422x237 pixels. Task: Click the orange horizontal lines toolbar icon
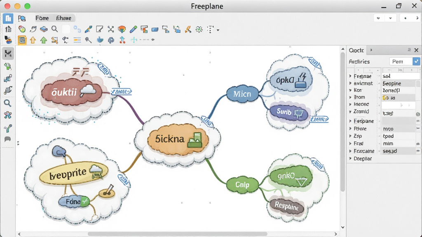click(77, 40)
